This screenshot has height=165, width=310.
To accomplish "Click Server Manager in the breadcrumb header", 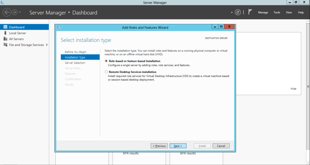I will 48,13.
